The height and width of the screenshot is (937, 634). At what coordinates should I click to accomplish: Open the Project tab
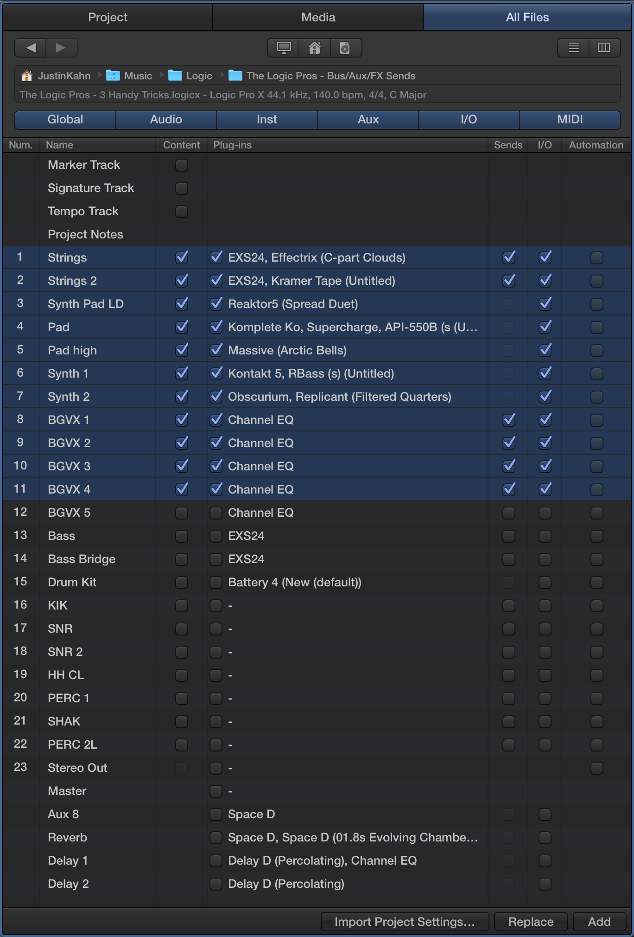(x=108, y=17)
